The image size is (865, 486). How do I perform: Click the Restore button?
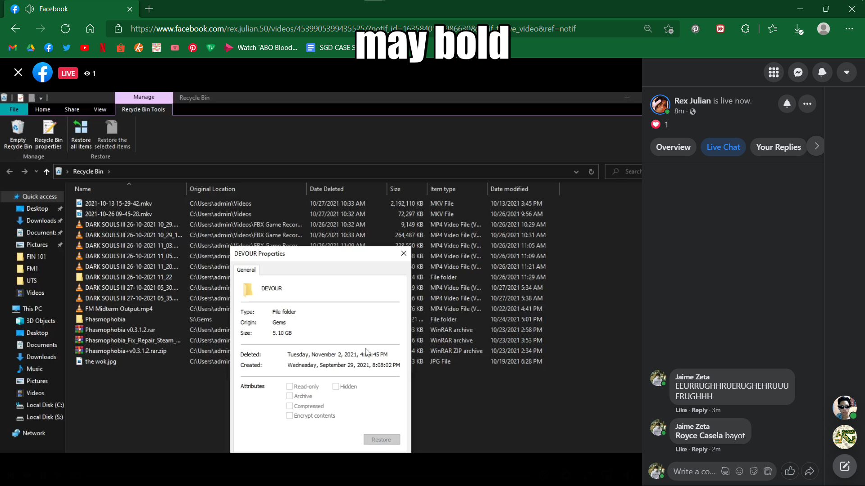[x=381, y=440]
